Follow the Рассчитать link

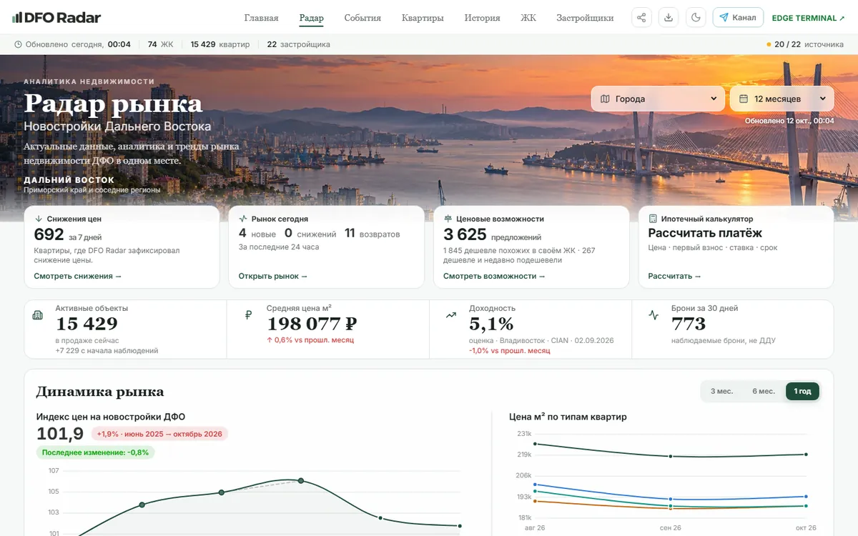point(674,276)
